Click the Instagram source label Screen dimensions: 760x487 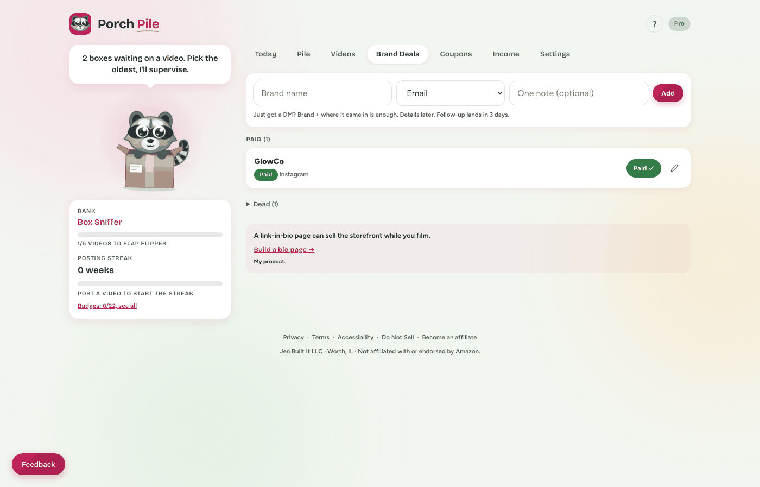coord(294,175)
